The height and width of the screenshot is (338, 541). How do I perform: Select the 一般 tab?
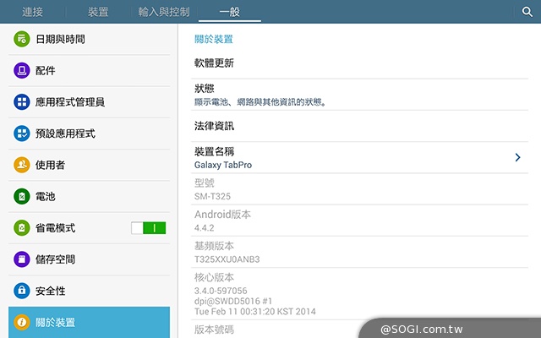229,12
